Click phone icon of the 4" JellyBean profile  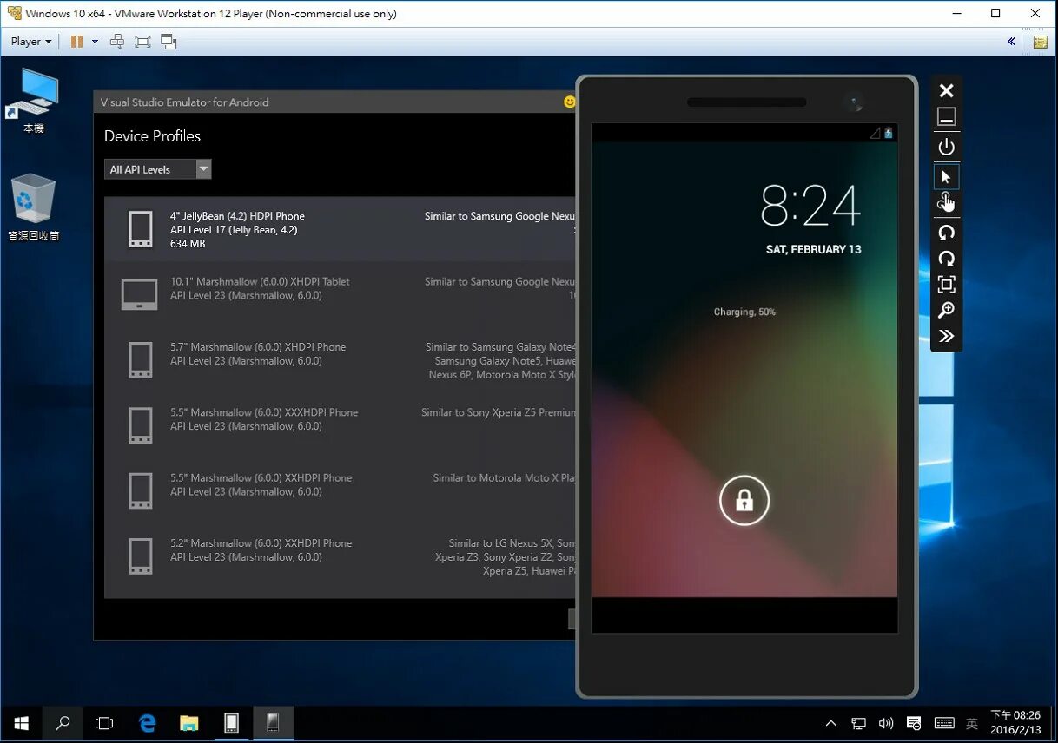coord(140,229)
